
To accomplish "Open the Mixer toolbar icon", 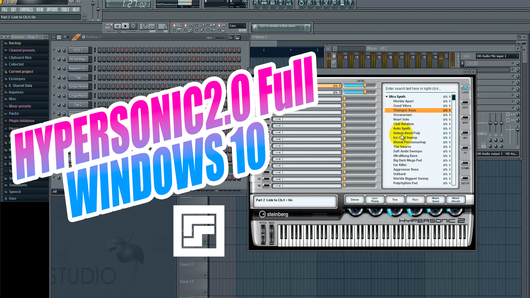I will click(289, 4).
